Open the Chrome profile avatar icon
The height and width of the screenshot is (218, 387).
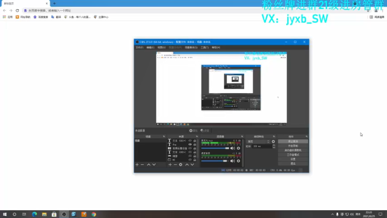click(x=376, y=11)
